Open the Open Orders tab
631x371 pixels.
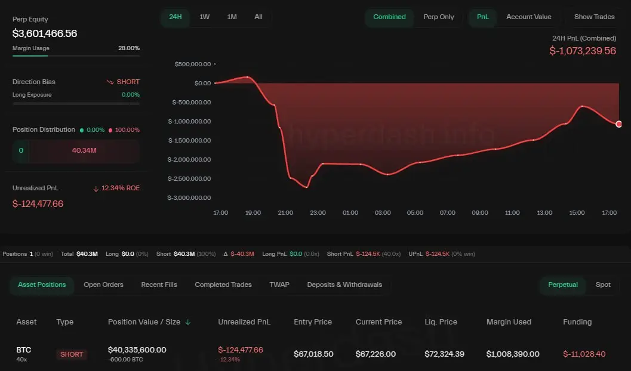[x=103, y=285]
